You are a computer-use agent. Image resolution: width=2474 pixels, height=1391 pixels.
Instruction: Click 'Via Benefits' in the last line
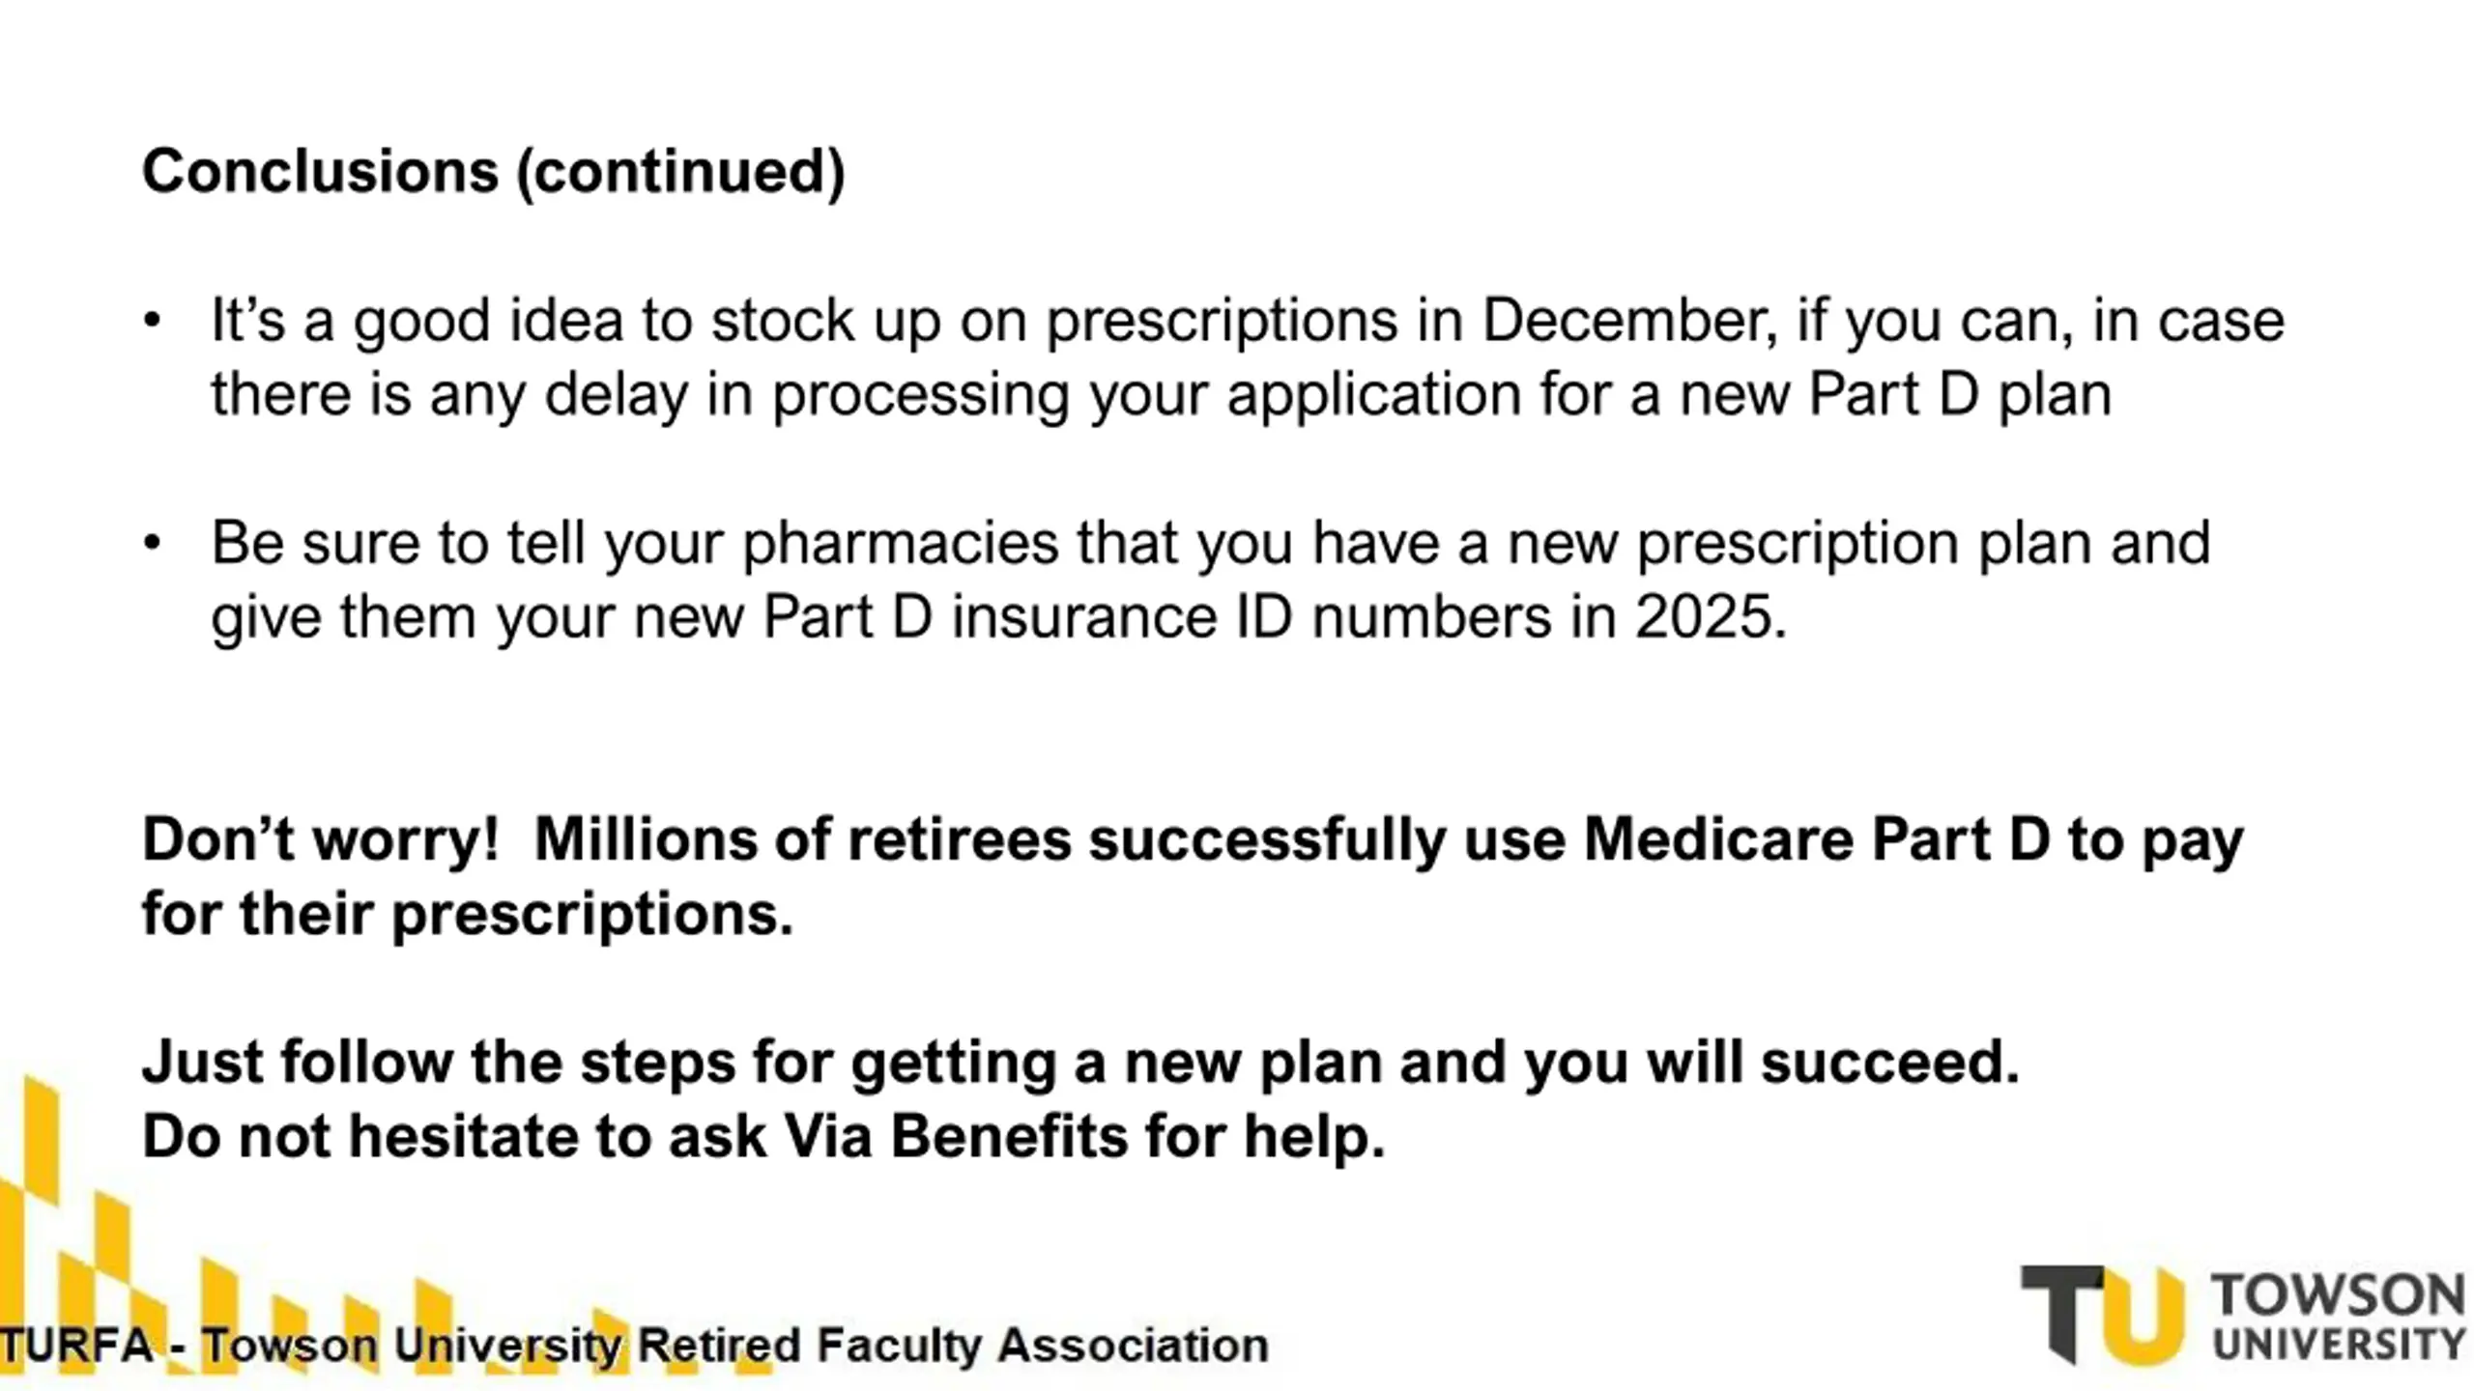point(955,1136)
